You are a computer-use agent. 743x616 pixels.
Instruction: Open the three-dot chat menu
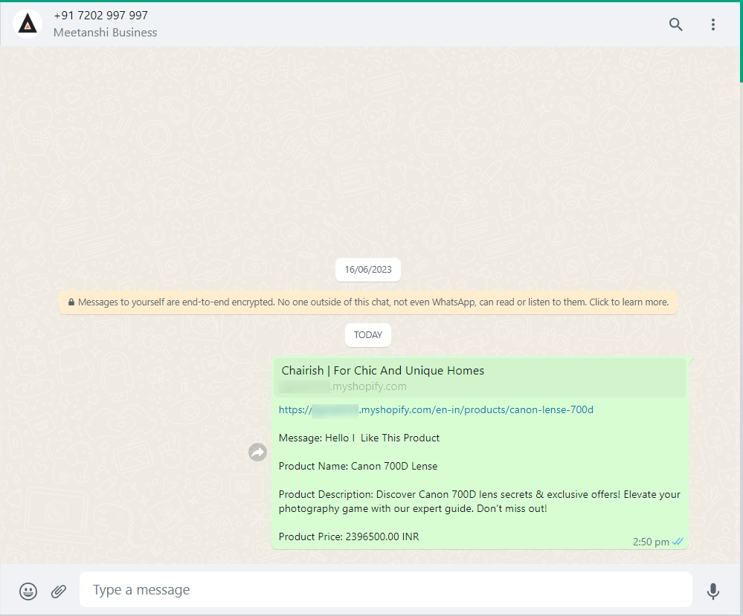point(713,24)
